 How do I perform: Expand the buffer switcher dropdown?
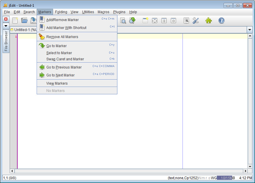point(249,30)
